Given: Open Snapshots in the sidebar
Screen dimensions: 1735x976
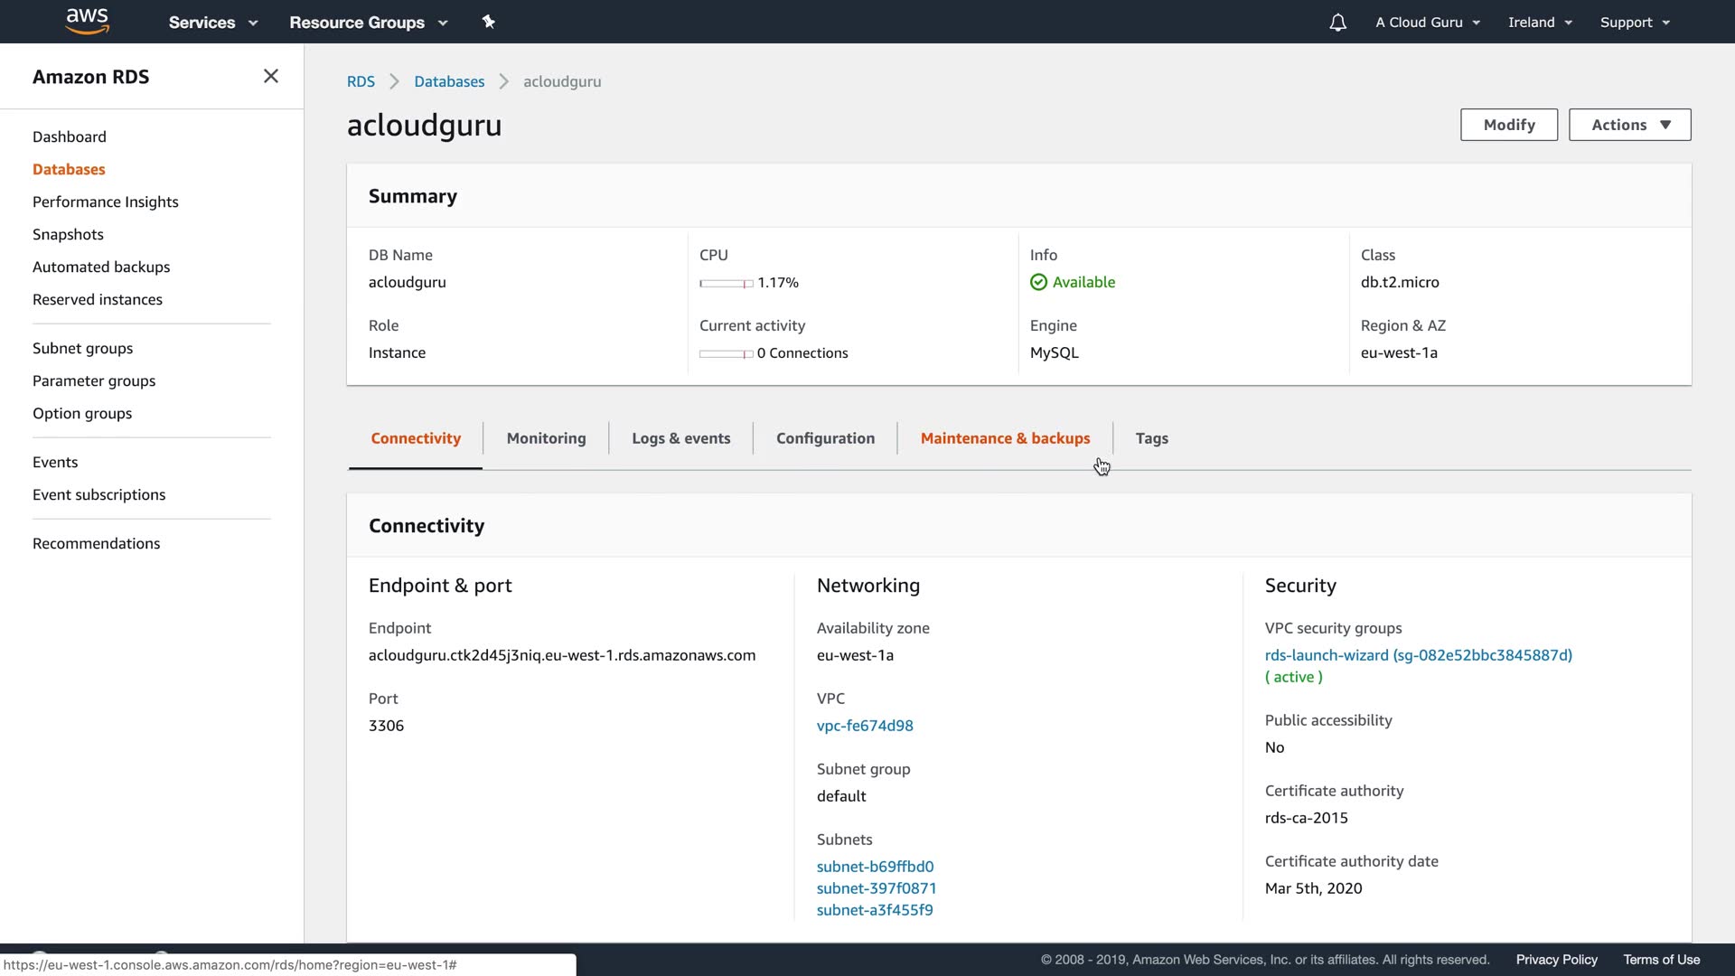Looking at the screenshot, I should pyautogui.click(x=68, y=235).
